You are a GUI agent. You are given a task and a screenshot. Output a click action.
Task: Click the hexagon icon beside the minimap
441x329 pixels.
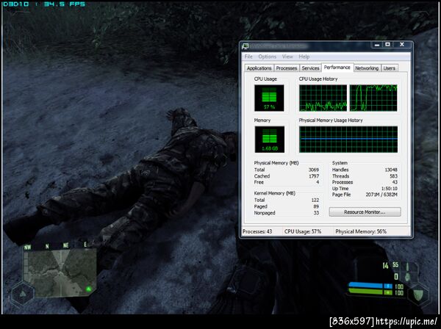click(23, 294)
